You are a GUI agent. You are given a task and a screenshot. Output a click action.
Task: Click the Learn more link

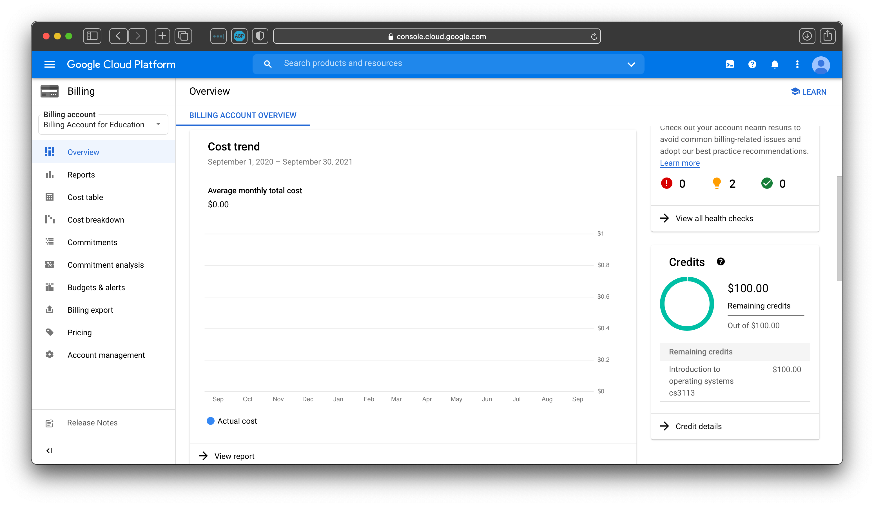pyautogui.click(x=679, y=163)
